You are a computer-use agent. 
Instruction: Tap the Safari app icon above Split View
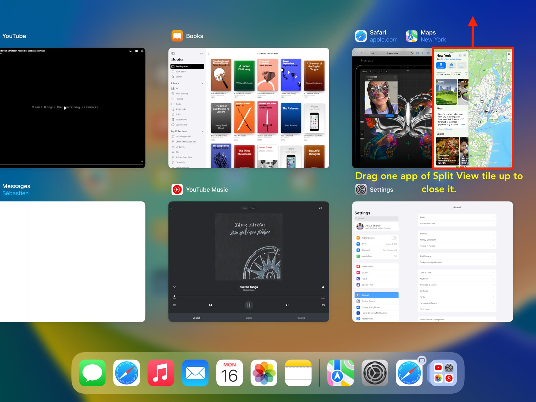tap(361, 36)
